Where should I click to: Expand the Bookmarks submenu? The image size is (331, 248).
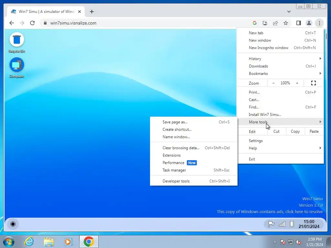[280, 73]
